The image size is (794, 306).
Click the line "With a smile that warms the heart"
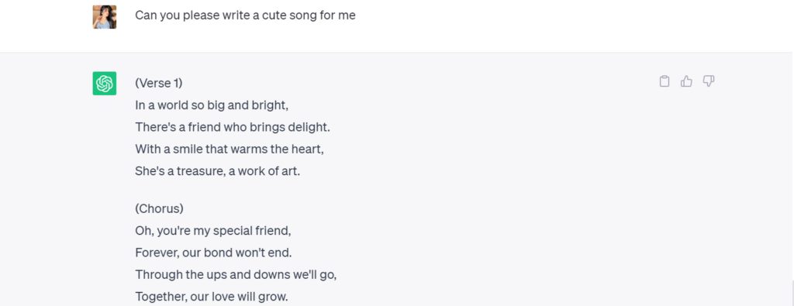(230, 150)
